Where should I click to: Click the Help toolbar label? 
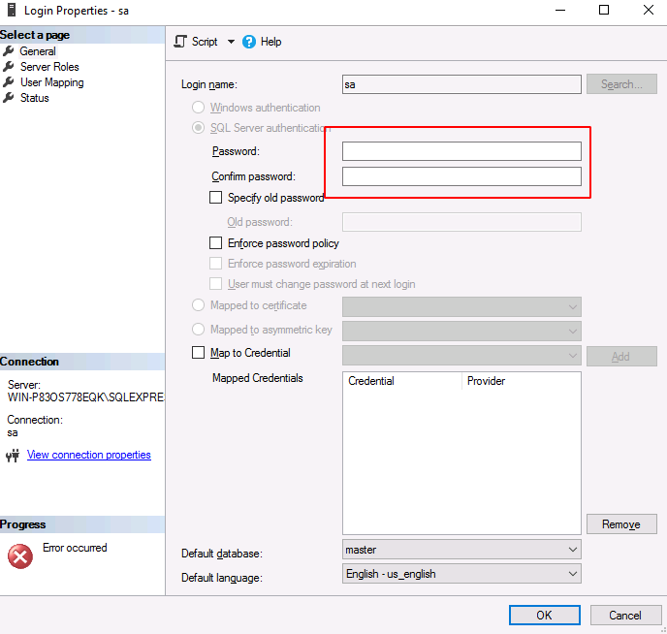pyautogui.click(x=271, y=42)
